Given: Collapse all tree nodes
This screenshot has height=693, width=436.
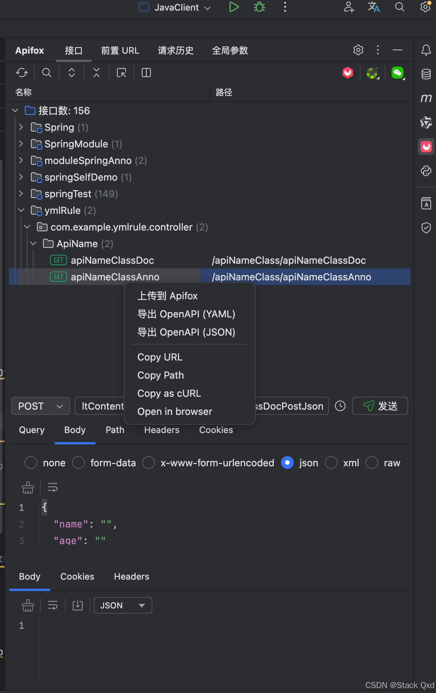Looking at the screenshot, I should 97,73.
